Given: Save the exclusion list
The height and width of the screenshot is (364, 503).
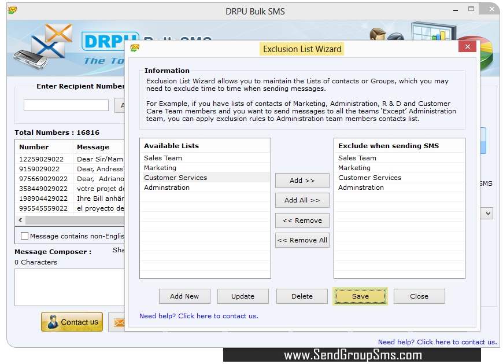Looking at the screenshot, I should [x=360, y=296].
